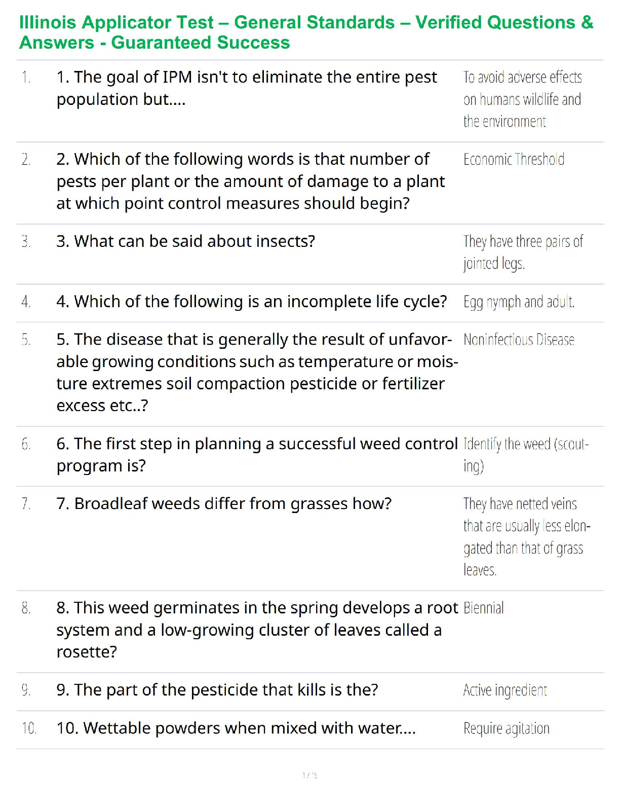This screenshot has height=803, width=620.
Task: Click the answer 'Economic Threshold'
Action: [514, 160]
